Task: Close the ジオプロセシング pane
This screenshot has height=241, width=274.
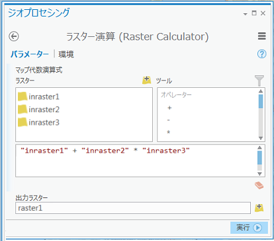Action: [263, 13]
